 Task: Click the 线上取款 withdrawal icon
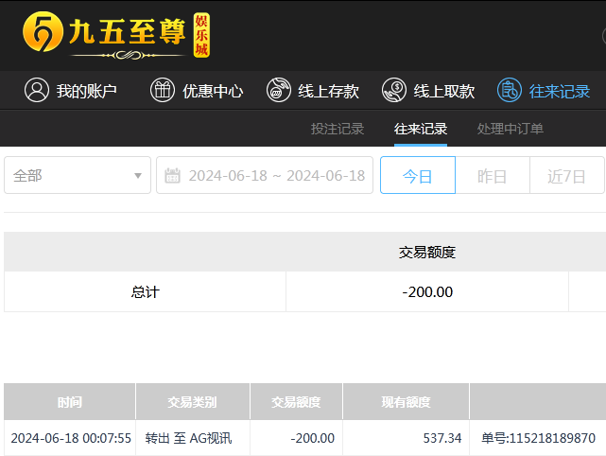(x=394, y=90)
